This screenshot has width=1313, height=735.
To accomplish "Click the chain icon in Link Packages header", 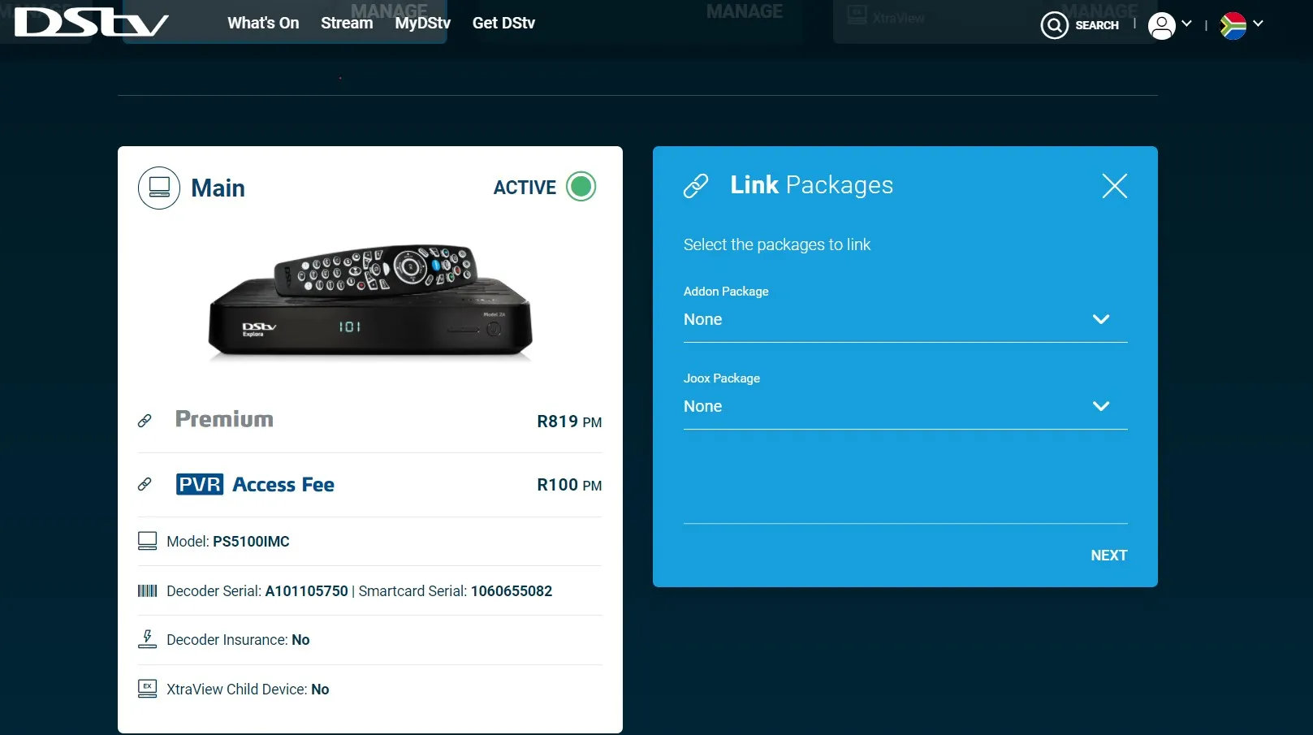I will tap(696, 186).
